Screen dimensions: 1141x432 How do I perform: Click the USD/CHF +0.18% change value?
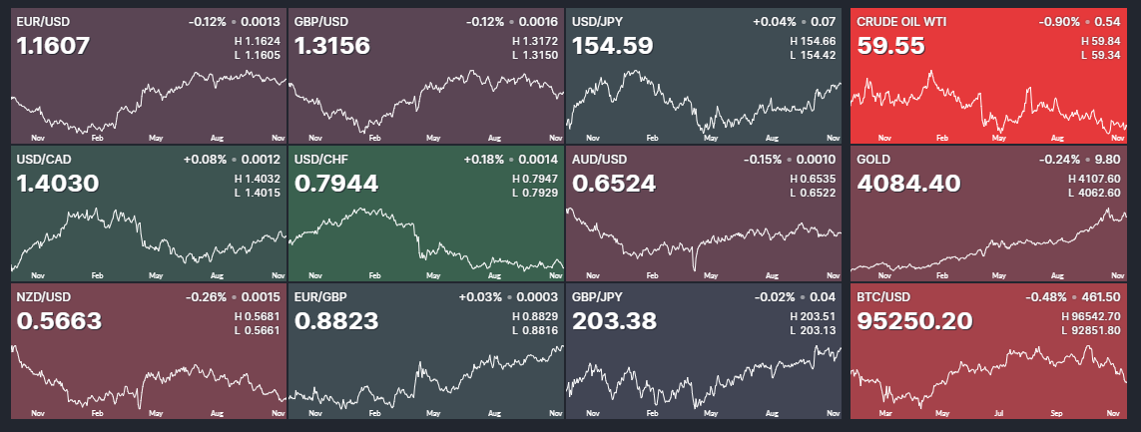pos(484,159)
